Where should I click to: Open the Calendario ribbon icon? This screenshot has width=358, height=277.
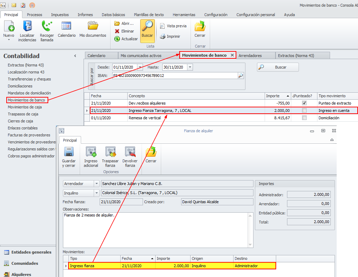pos(66,27)
